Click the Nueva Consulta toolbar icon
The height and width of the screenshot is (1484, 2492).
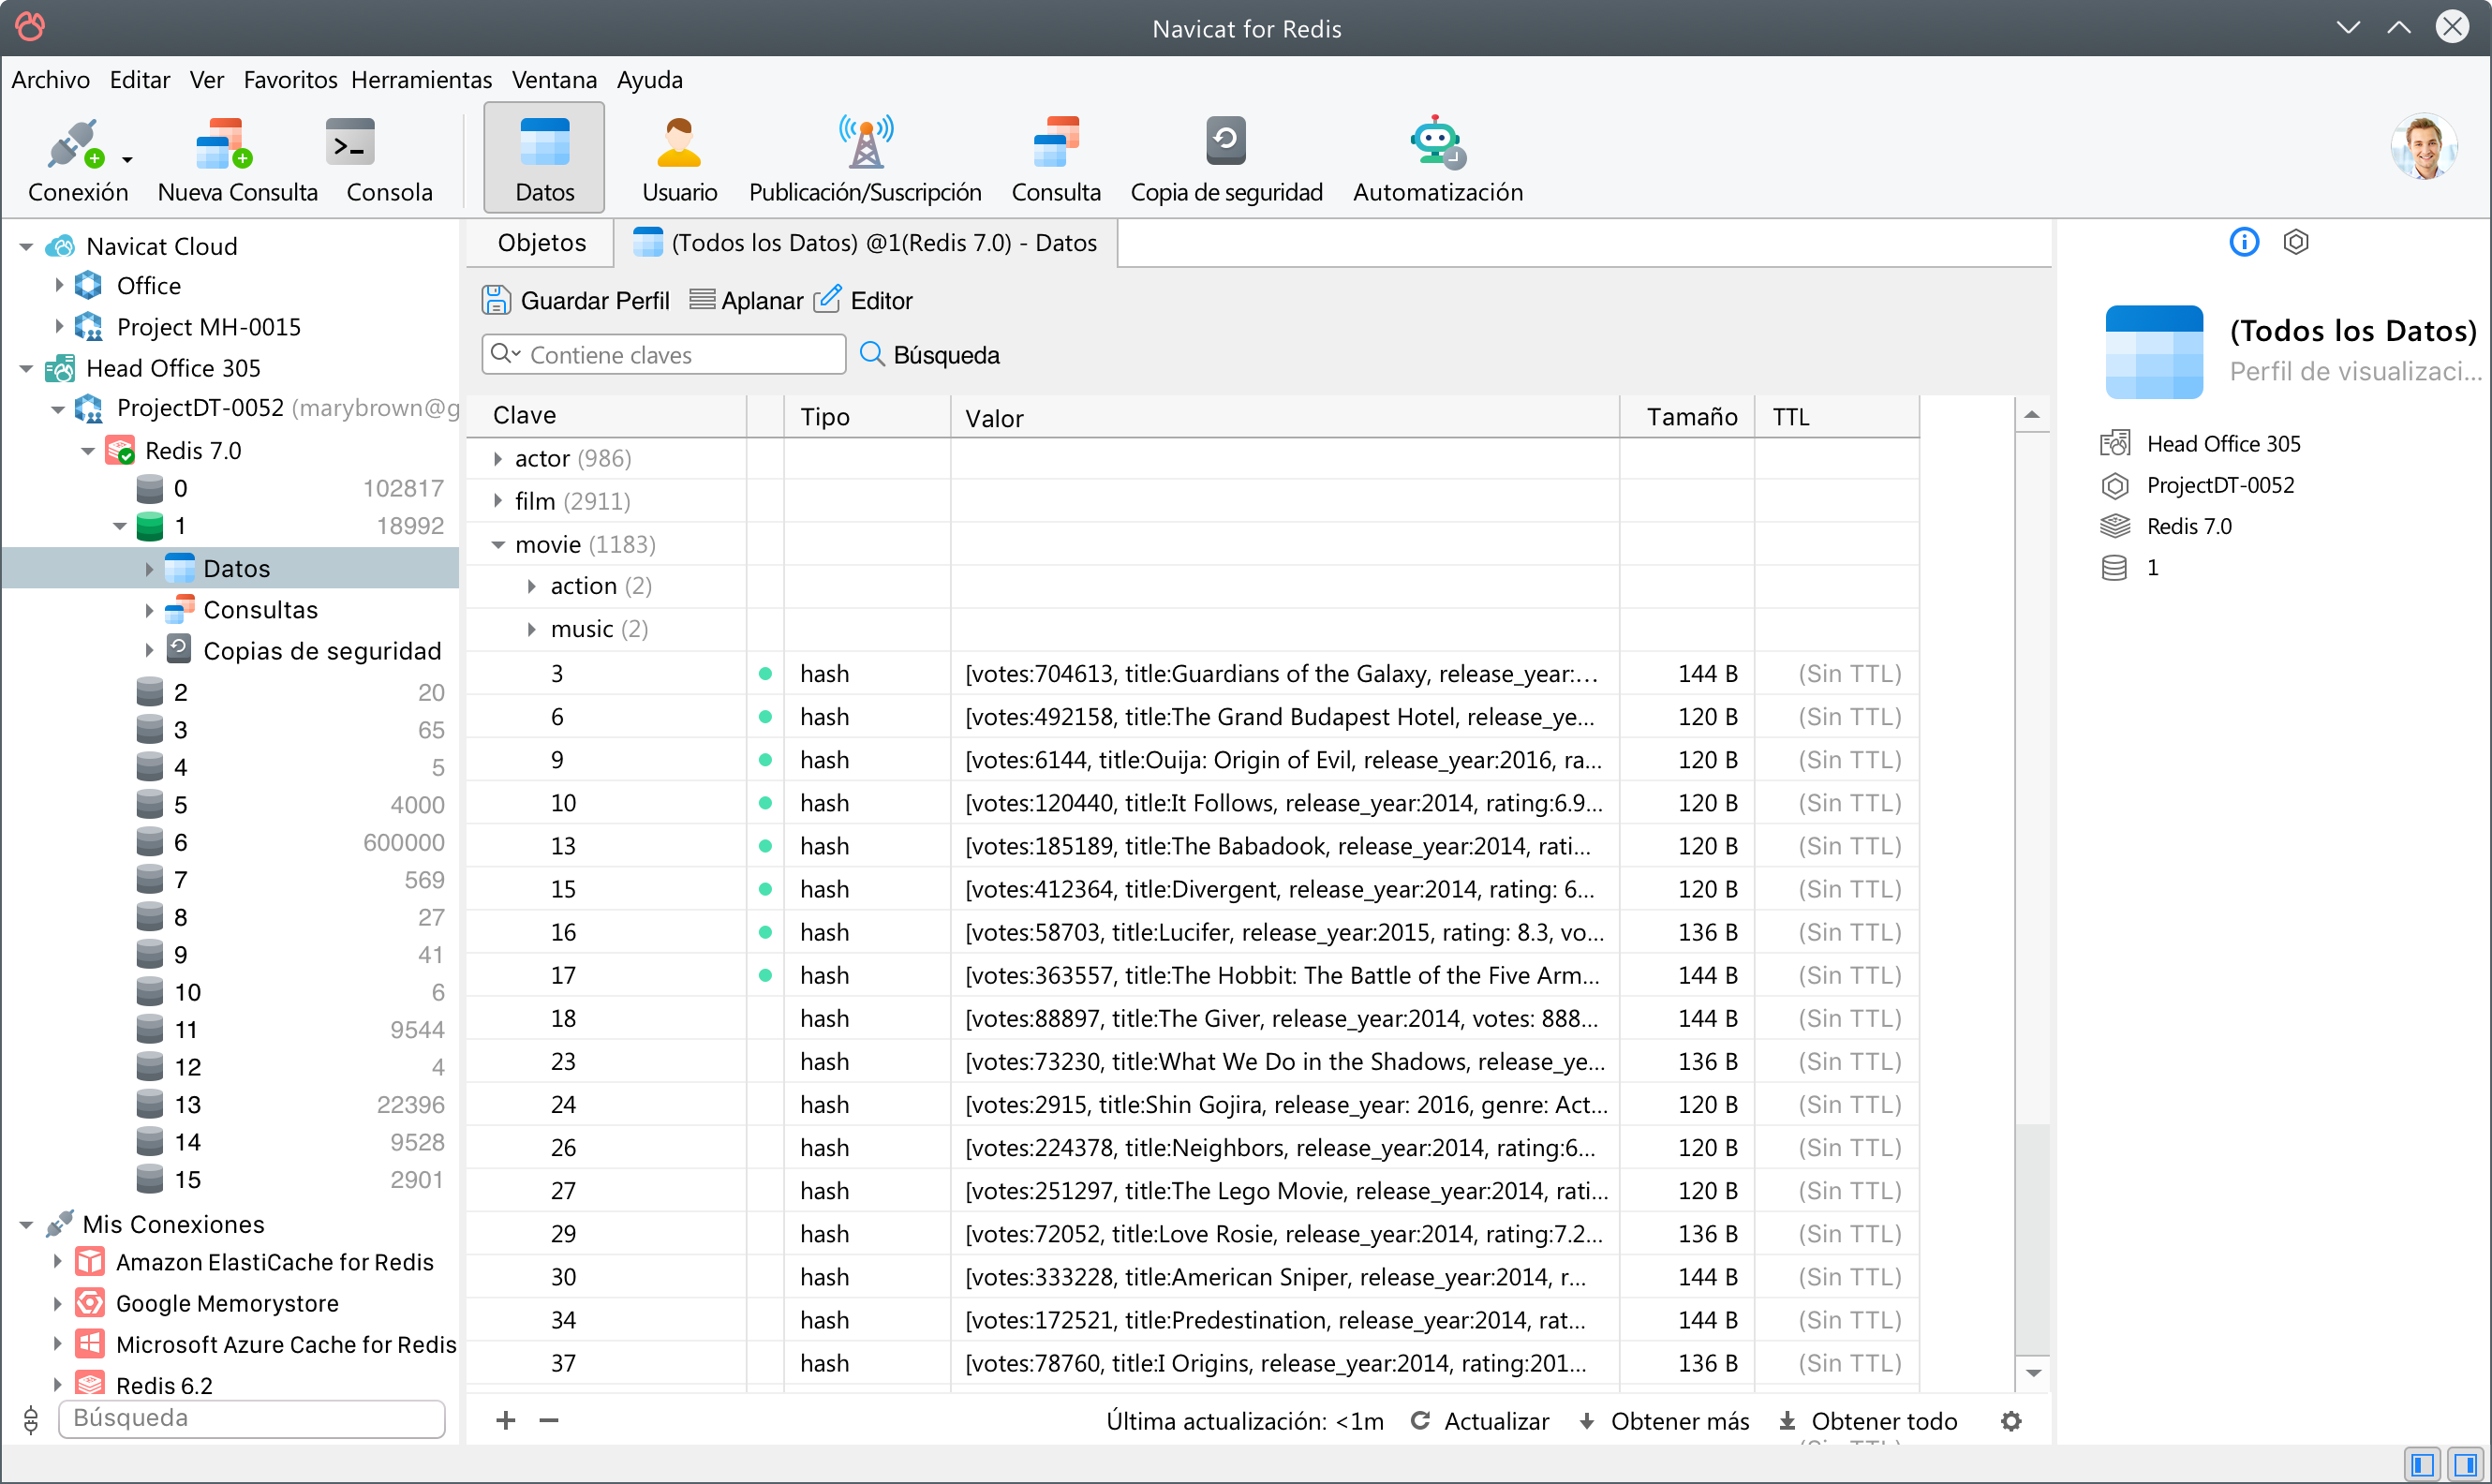tap(223, 145)
